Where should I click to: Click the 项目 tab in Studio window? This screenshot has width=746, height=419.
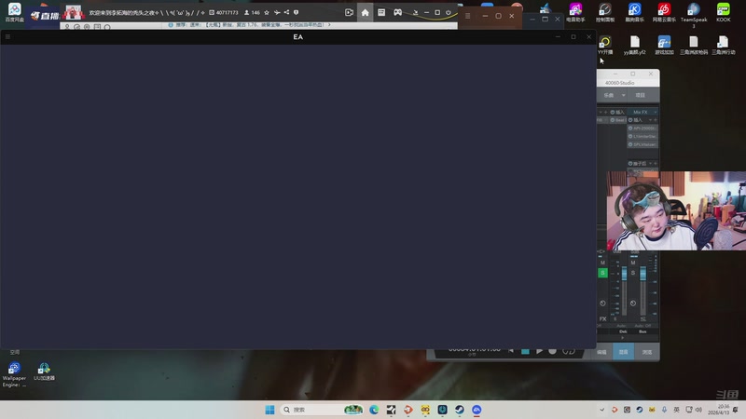coord(640,95)
